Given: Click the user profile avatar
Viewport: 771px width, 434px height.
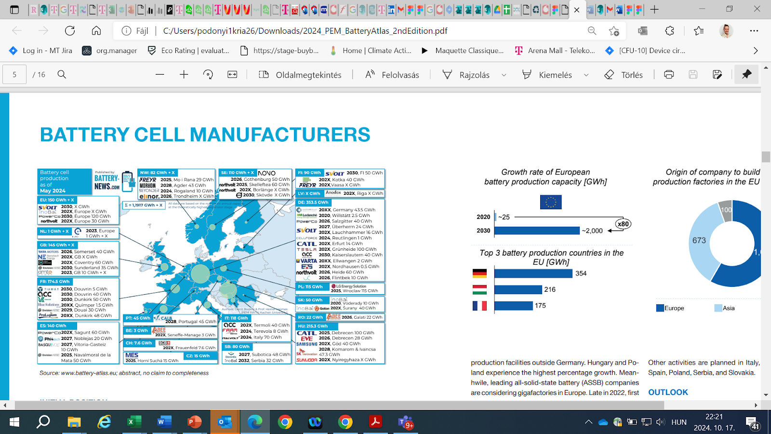Looking at the screenshot, I should [x=726, y=31].
